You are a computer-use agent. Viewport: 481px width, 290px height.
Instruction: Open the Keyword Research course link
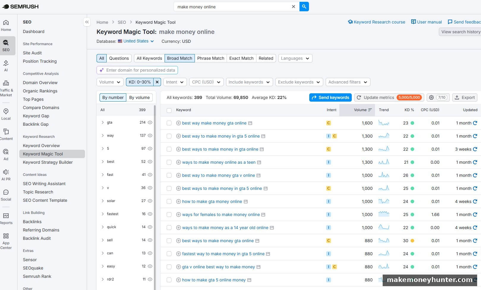[x=376, y=22]
